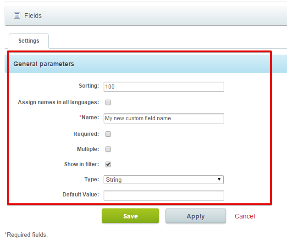Focus the Sorting input field

pyautogui.click(x=164, y=87)
